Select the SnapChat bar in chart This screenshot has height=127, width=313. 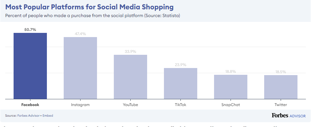pos(231,87)
